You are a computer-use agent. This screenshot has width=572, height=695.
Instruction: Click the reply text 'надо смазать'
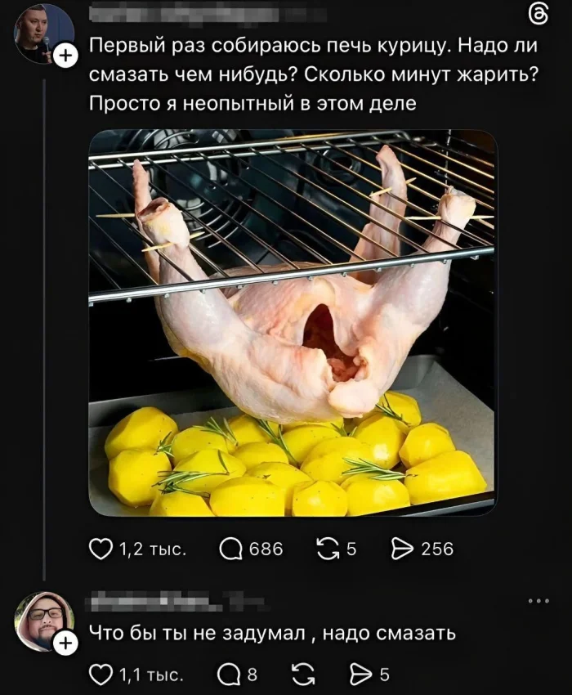pyautogui.click(x=389, y=633)
